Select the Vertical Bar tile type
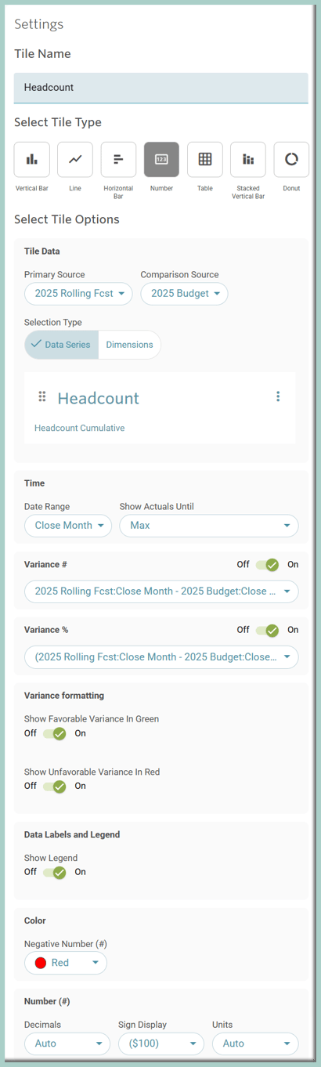The image size is (321, 1067). 32,160
